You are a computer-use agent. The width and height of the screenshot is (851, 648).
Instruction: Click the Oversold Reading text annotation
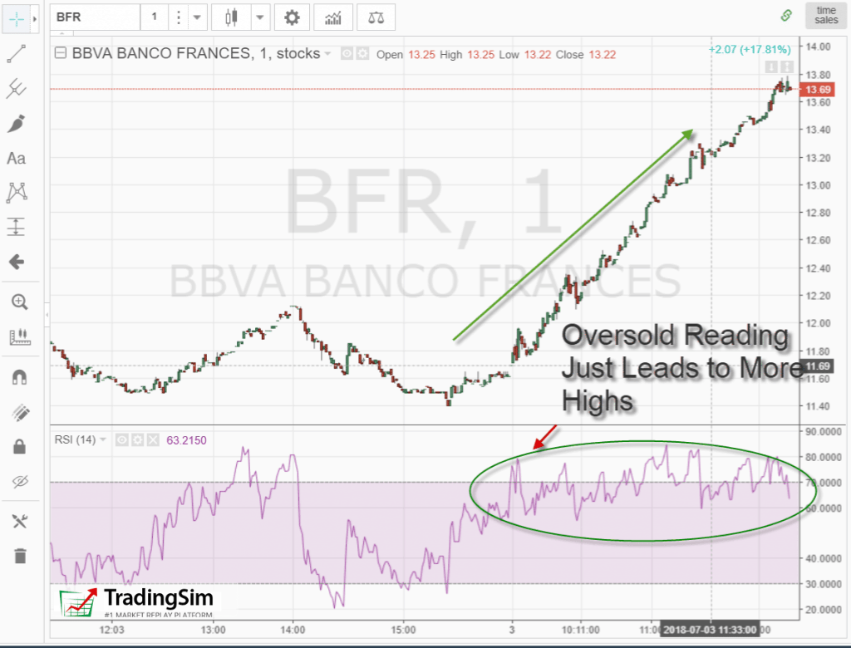pos(681,368)
